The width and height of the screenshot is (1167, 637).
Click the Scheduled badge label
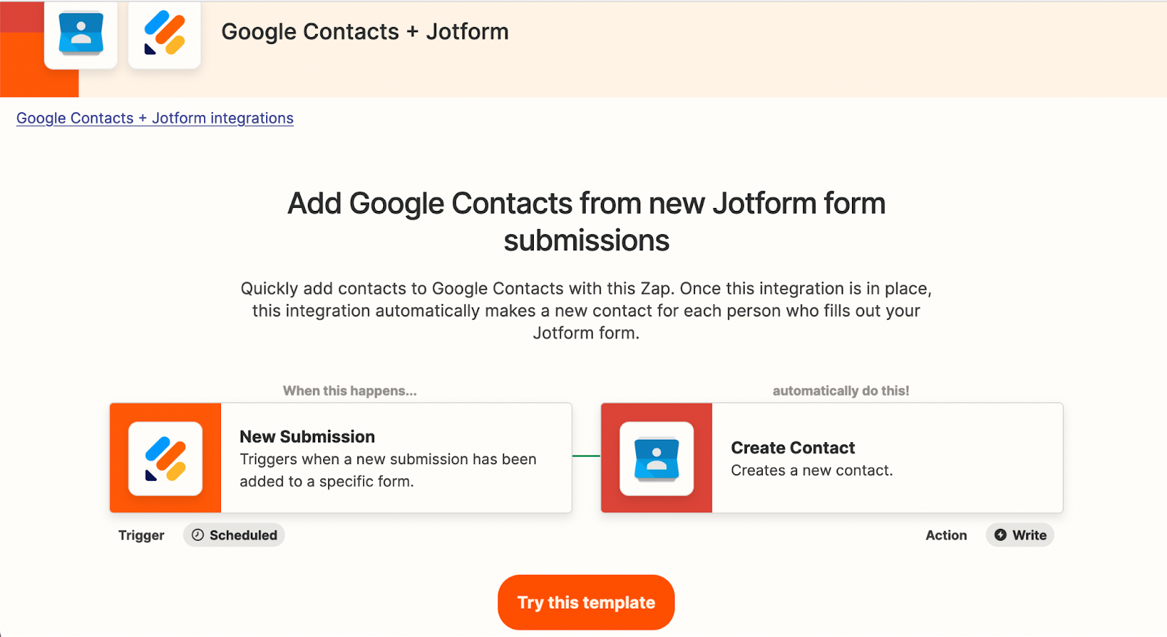pos(243,535)
